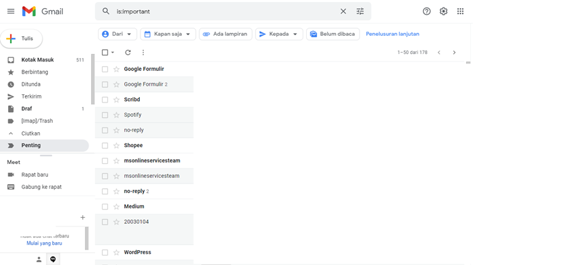Open Terkirim sent folder
The width and height of the screenshot is (581, 265).
32,96
